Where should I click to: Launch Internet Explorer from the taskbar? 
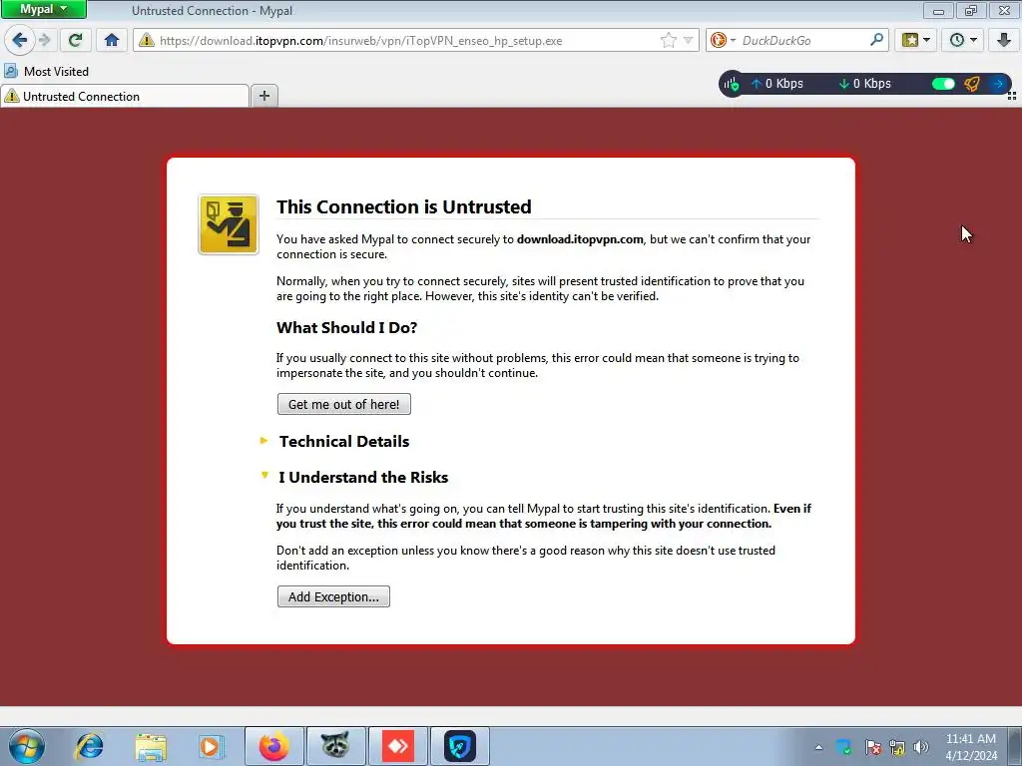click(x=89, y=746)
